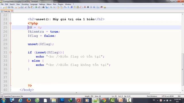Launch Internet Explorer from taskbar
184x103 pixels.
click(x=20, y=100)
